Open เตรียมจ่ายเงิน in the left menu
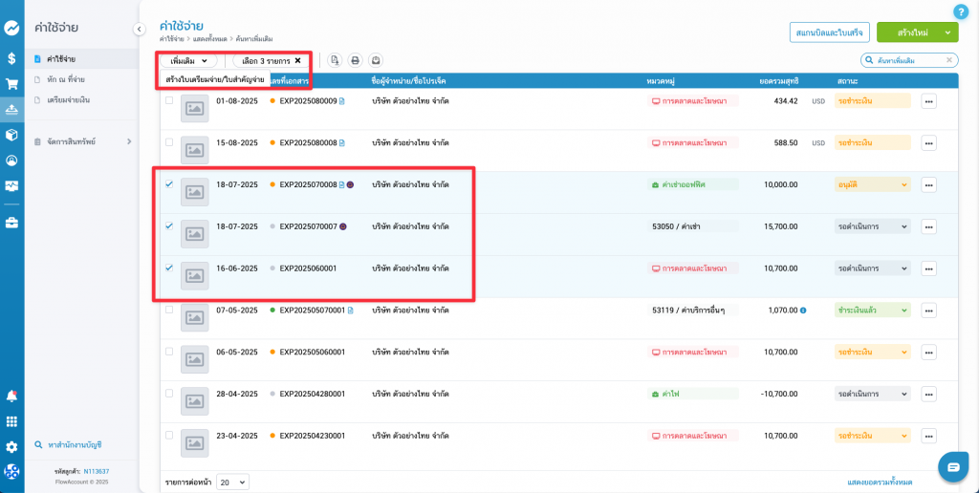The width and height of the screenshot is (979, 493). [68, 99]
